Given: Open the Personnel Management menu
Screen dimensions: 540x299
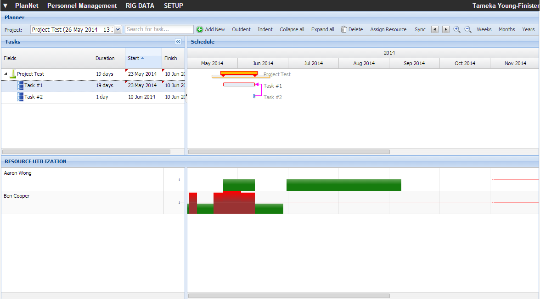Looking at the screenshot, I should [82, 6].
